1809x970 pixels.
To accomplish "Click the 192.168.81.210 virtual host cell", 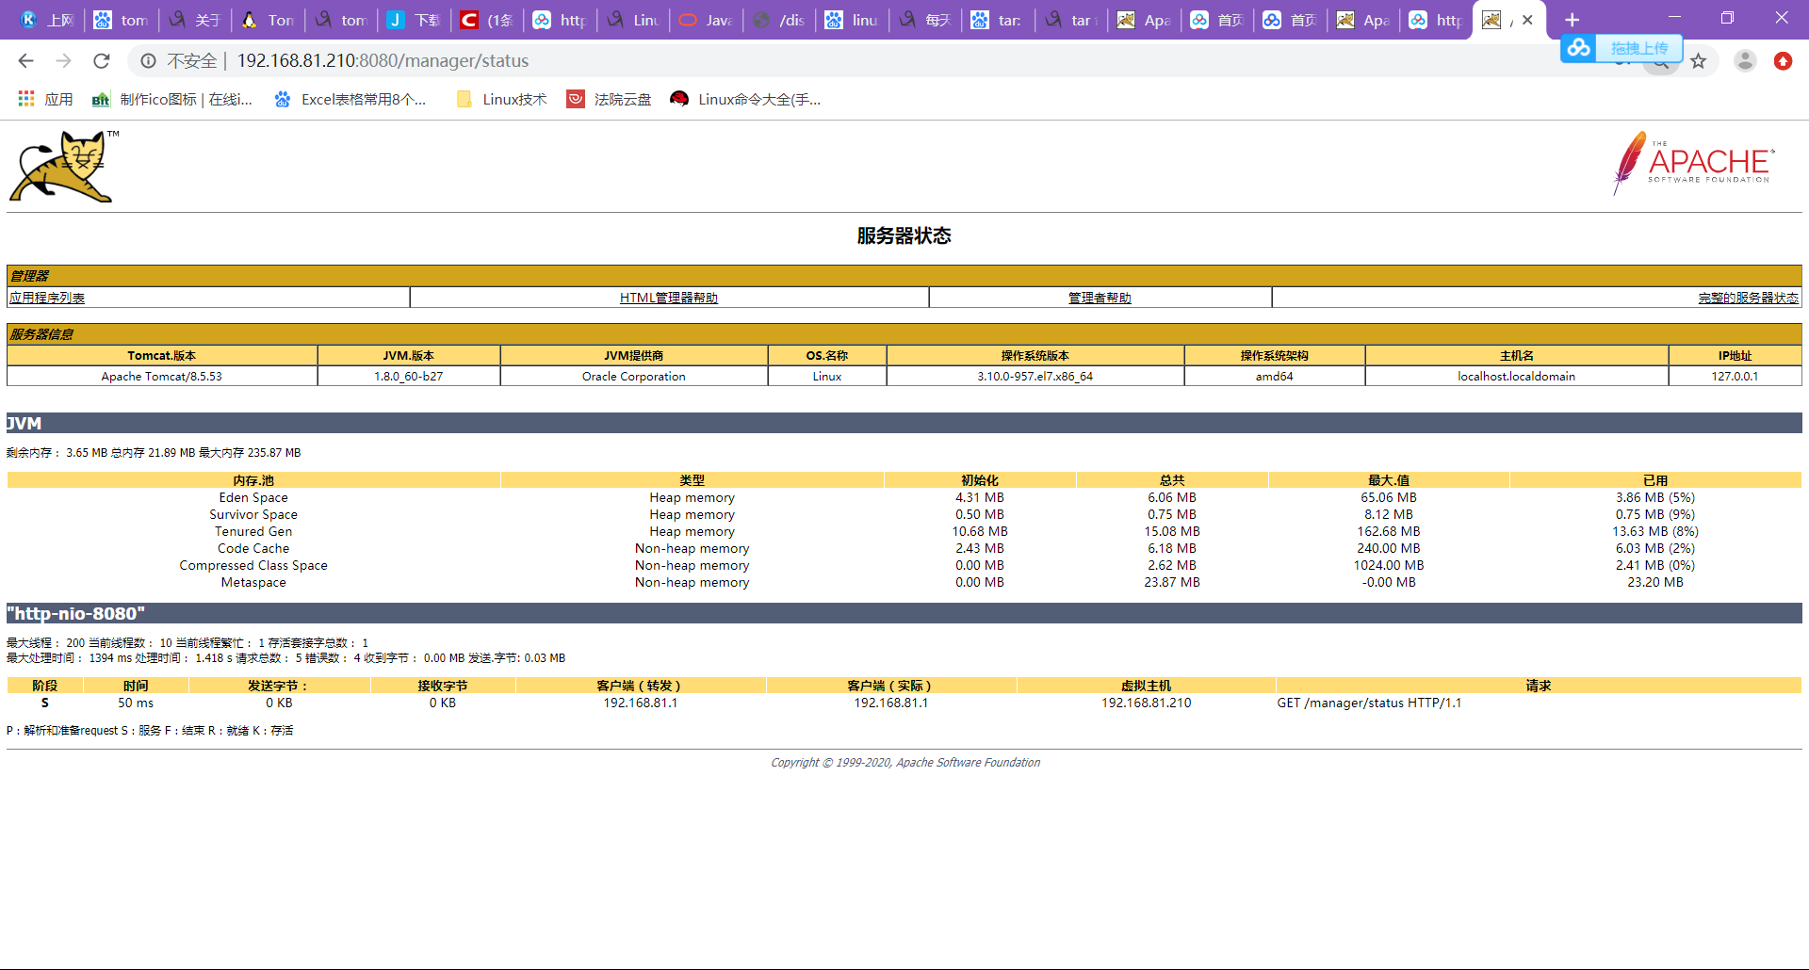I will [x=1147, y=703].
